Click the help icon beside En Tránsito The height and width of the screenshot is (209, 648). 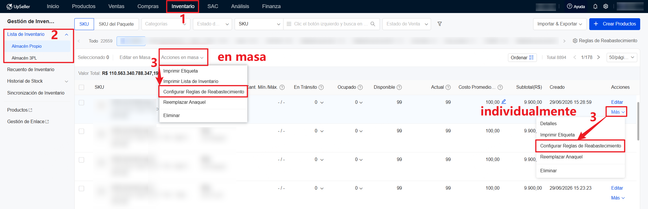point(321,87)
